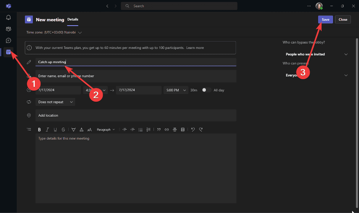
Task: Select the Details tab
Action: coord(73,20)
